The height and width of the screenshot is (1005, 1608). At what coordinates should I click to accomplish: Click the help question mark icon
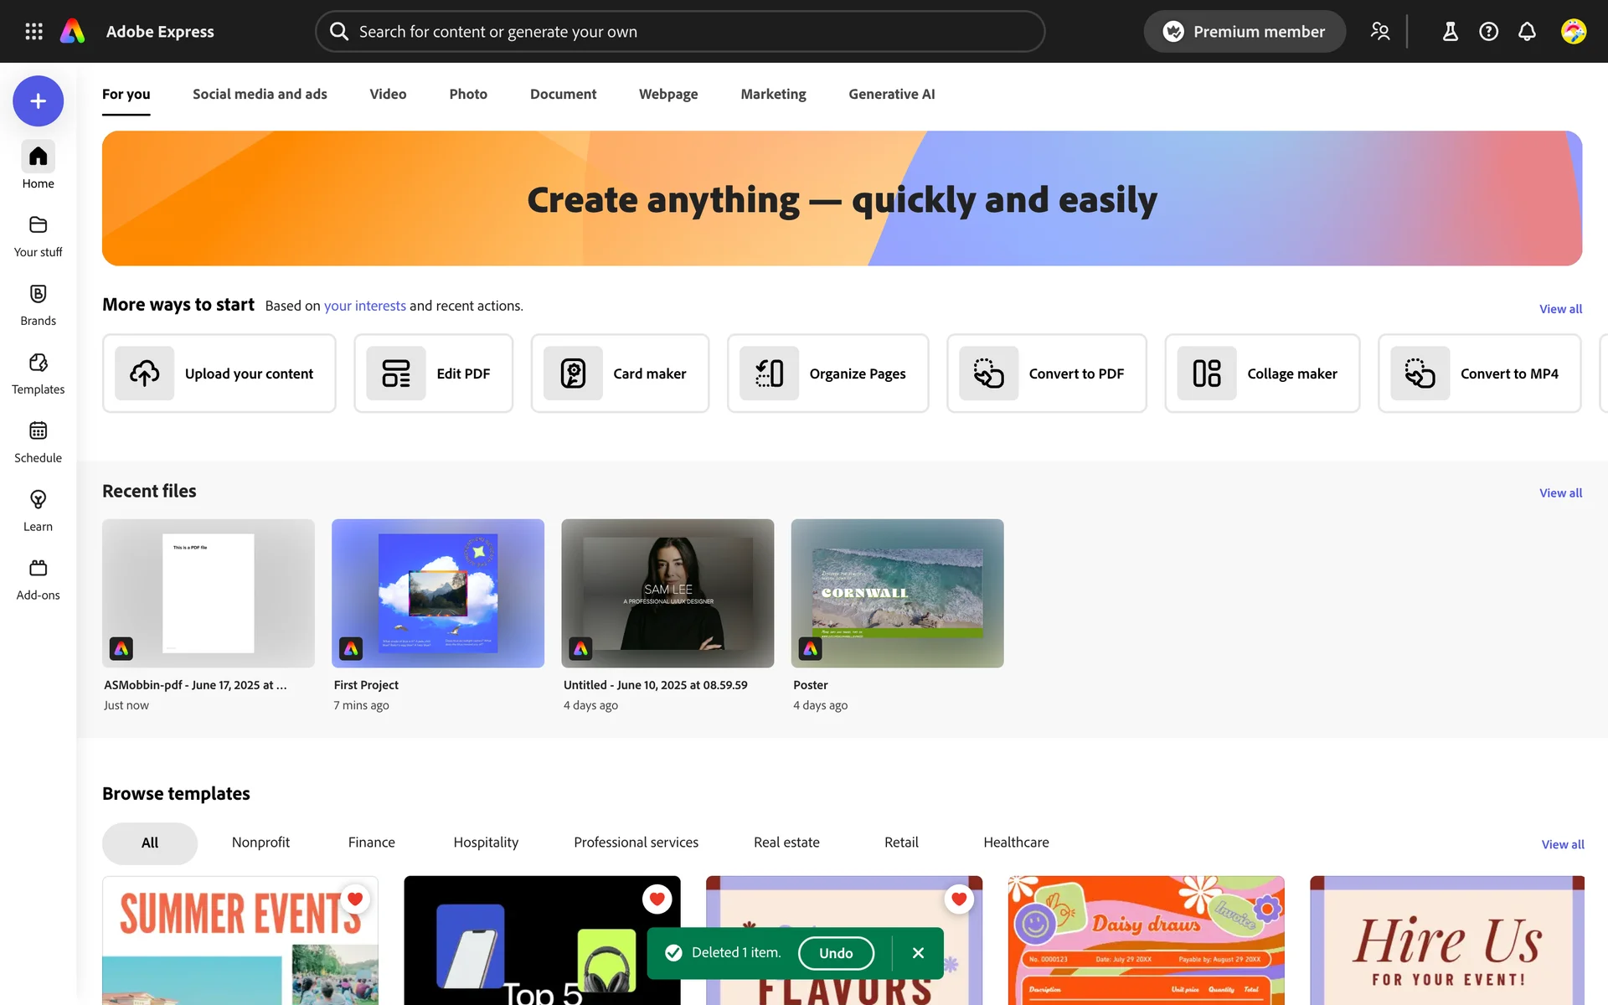(1488, 31)
